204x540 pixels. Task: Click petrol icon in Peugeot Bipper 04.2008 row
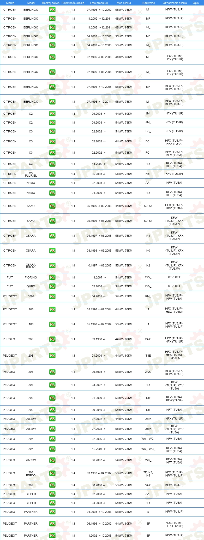point(52,503)
